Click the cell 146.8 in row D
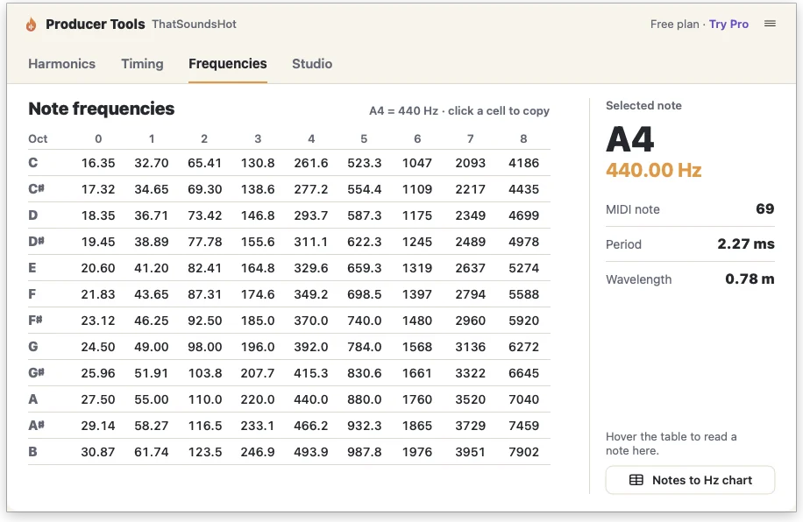Screen dimensions: 803x522 (x=258, y=215)
